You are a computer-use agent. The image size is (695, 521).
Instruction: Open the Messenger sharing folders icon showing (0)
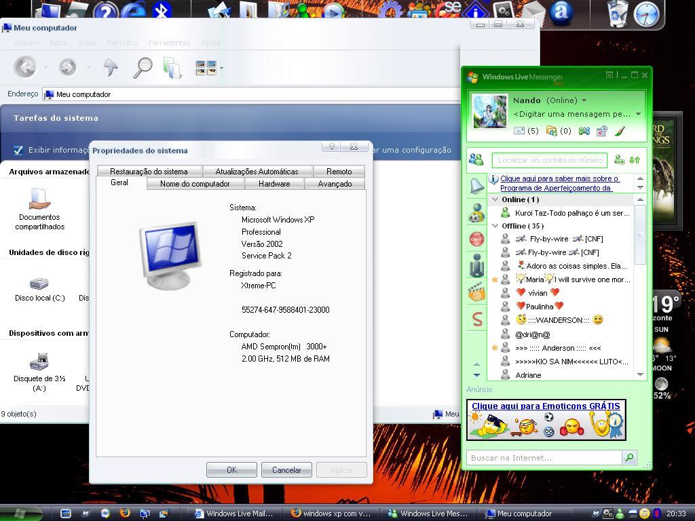point(551,131)
